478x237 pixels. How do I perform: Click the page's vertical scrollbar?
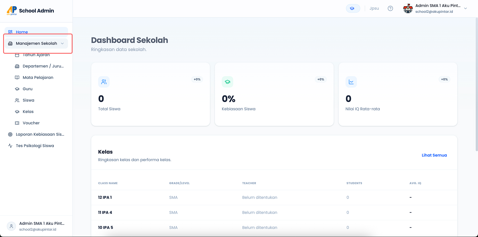tap(477, 84)
